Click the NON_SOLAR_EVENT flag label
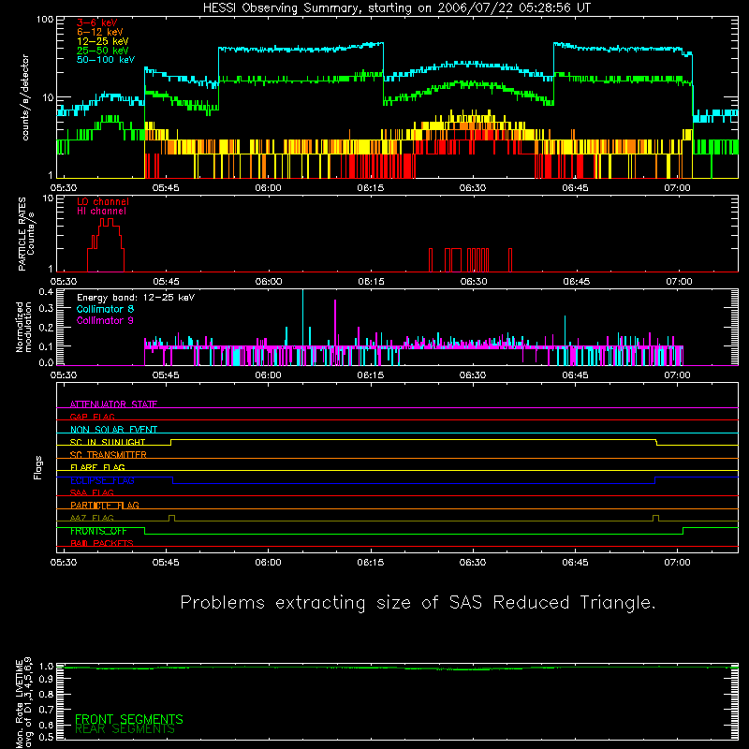The width and height of the screenshot is (749, 749). coord(113,430)
